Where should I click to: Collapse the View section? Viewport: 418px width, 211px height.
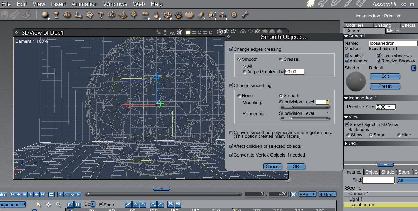tap(346, 117)
